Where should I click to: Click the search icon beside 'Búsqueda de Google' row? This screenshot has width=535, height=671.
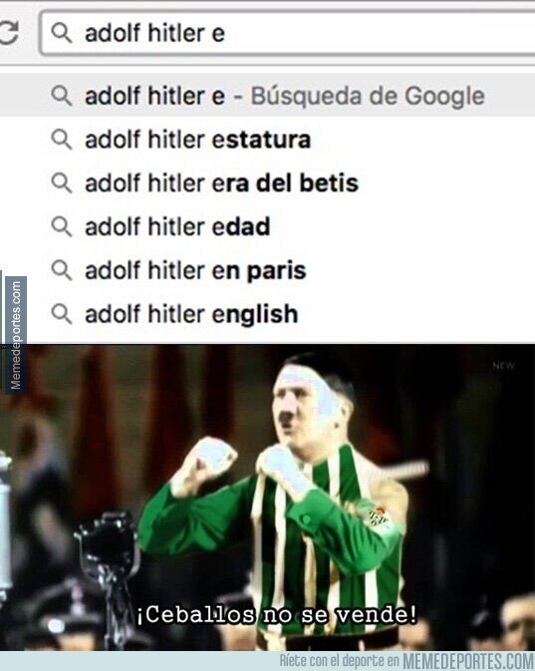(62, 96)
